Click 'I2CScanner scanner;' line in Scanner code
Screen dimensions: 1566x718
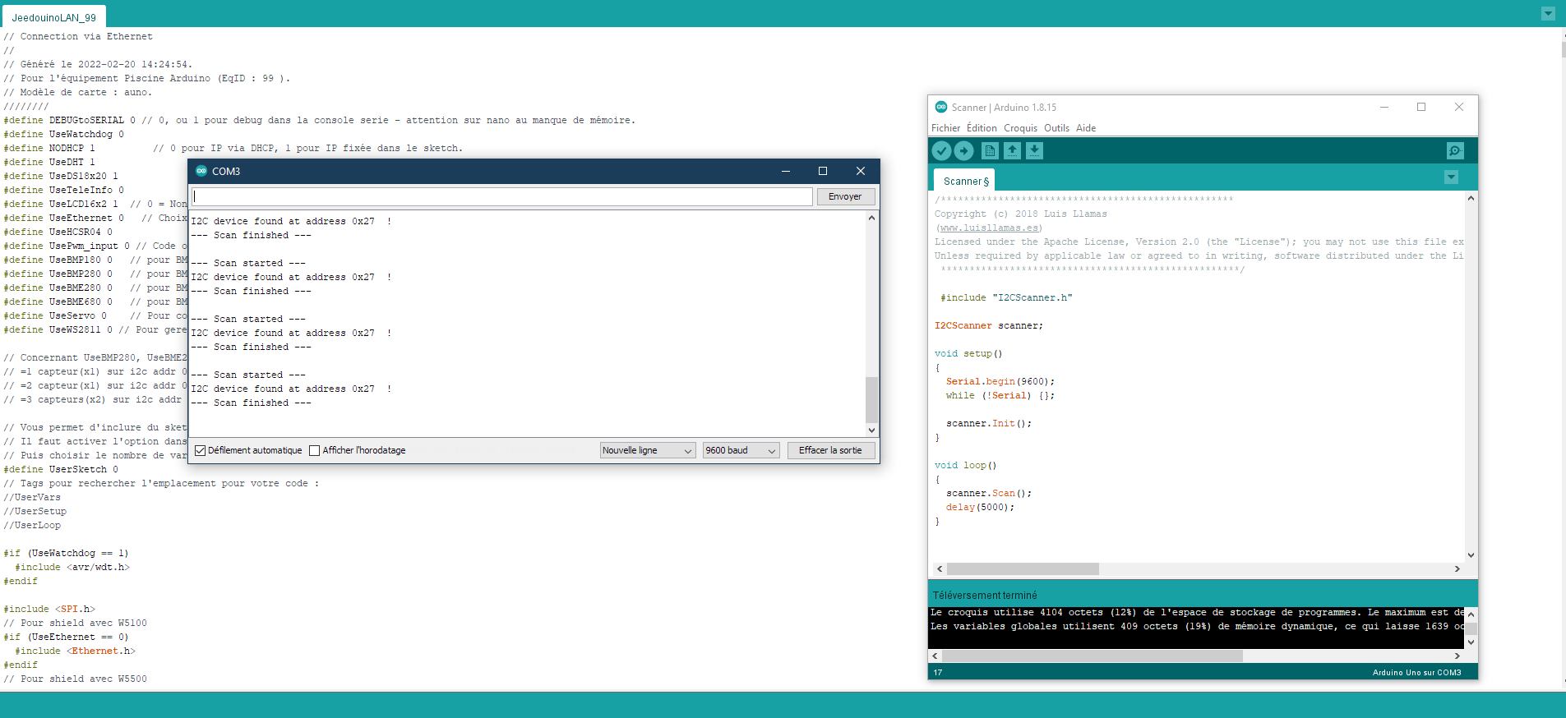pyautogui.click(x=988, y=325)
